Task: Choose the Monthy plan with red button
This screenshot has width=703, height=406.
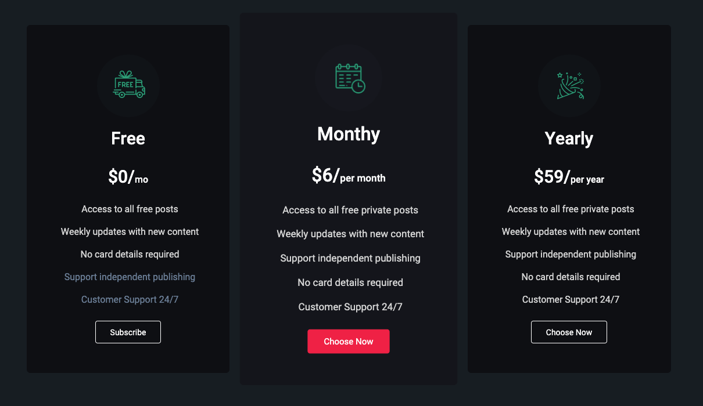Action: point(349,342)
